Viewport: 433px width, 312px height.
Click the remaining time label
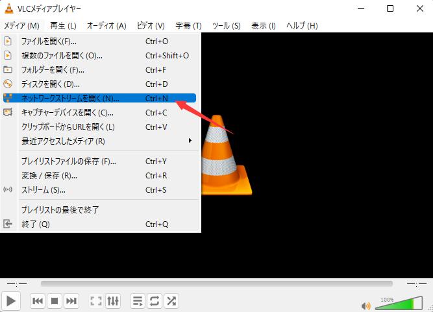(417, 283)
